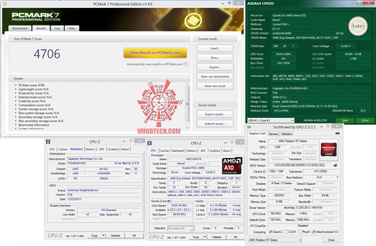Click View Result on PCMark.com button
Image resolution: width=376 pixels, height=246 pixels.
pos(155,53)
